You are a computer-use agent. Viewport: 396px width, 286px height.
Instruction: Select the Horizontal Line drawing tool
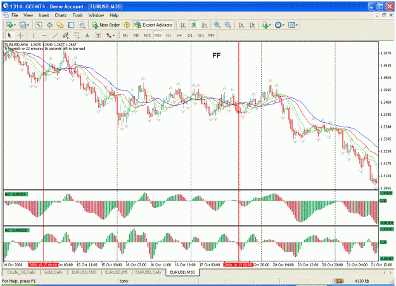point(44,35)
